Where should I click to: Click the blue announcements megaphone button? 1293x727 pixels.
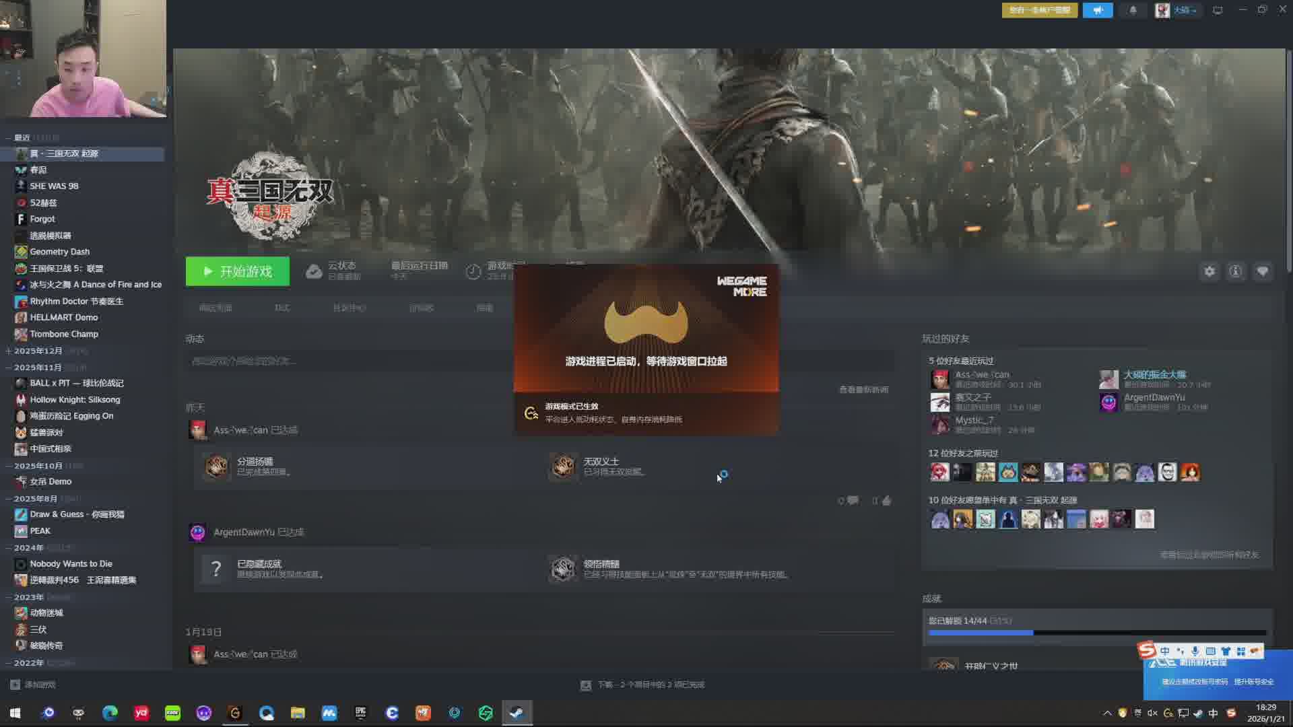[x=1098, y=10]
